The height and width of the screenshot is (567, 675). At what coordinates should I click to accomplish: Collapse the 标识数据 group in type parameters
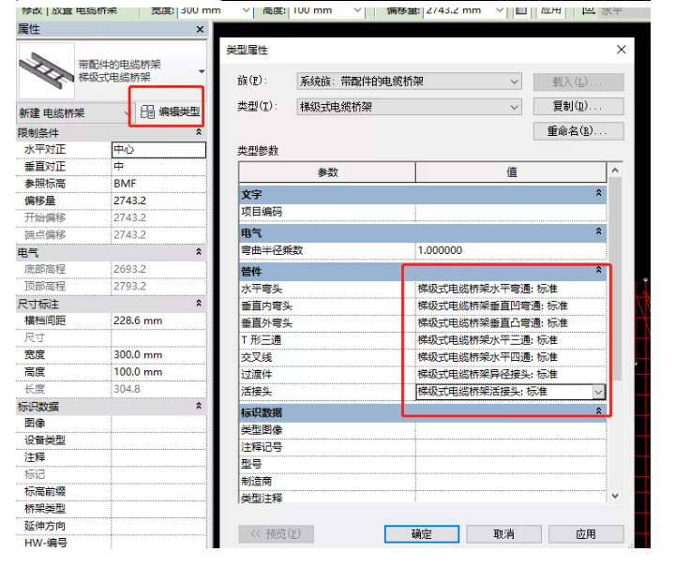click(598, 411)
